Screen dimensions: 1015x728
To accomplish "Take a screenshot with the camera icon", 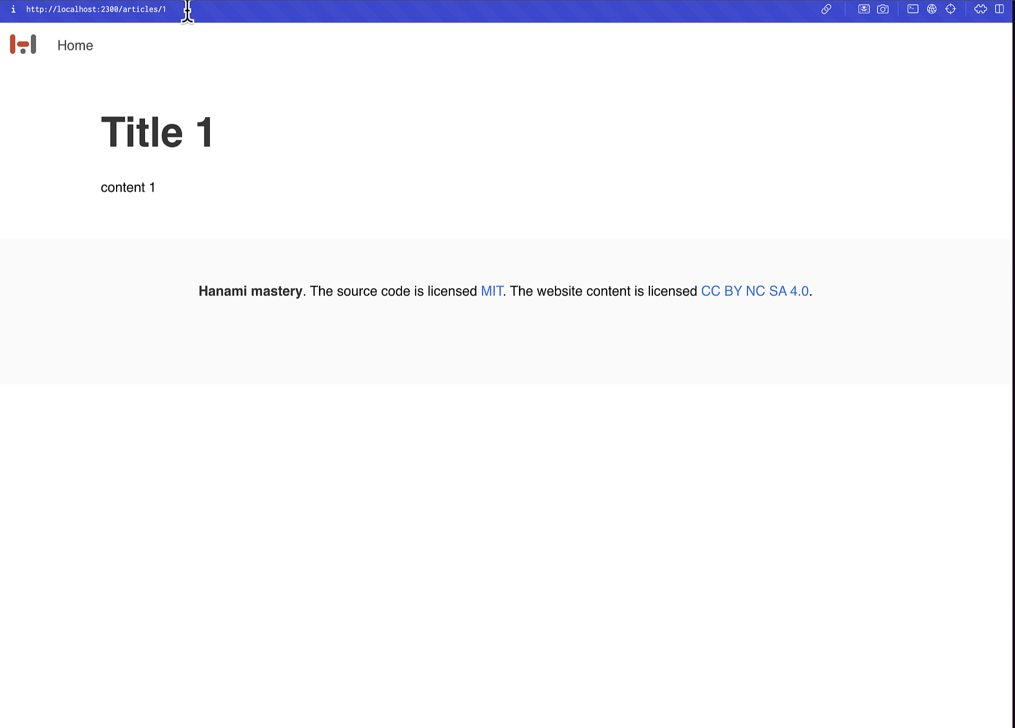I will (x=883, y=9).
